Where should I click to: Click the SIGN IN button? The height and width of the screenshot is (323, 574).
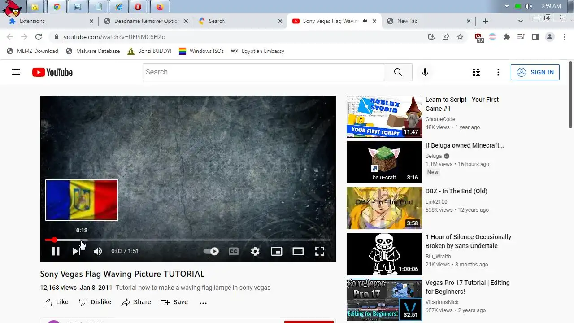(x=535, y=72)
